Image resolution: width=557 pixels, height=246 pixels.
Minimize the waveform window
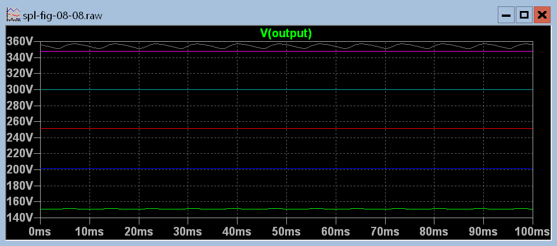[506, 16]
